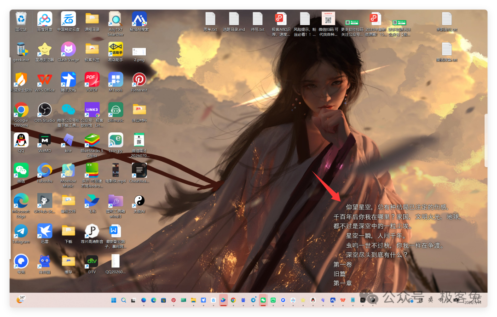Open the MoeKoe Music desktop shortcut
This screenshot has width=497, height=317.
click(x=69, y=175)
